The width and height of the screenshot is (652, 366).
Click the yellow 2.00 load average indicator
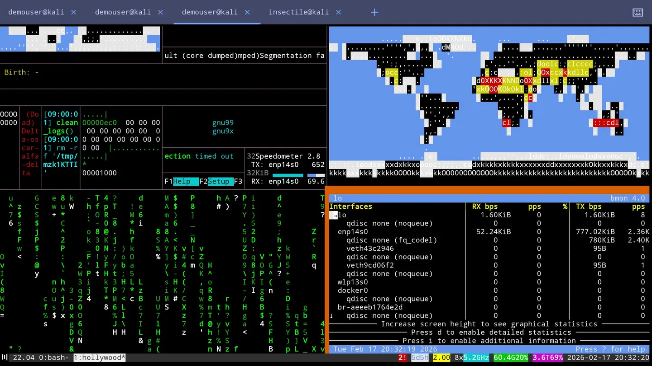(441, 357)
